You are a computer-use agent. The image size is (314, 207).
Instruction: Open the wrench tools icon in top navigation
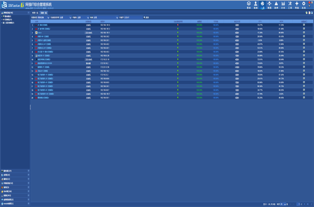point(290,5)
